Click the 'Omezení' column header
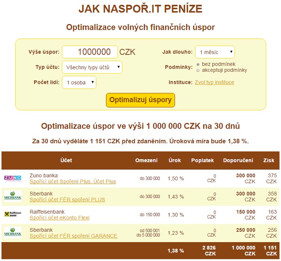281x261 pixels. 147,160
